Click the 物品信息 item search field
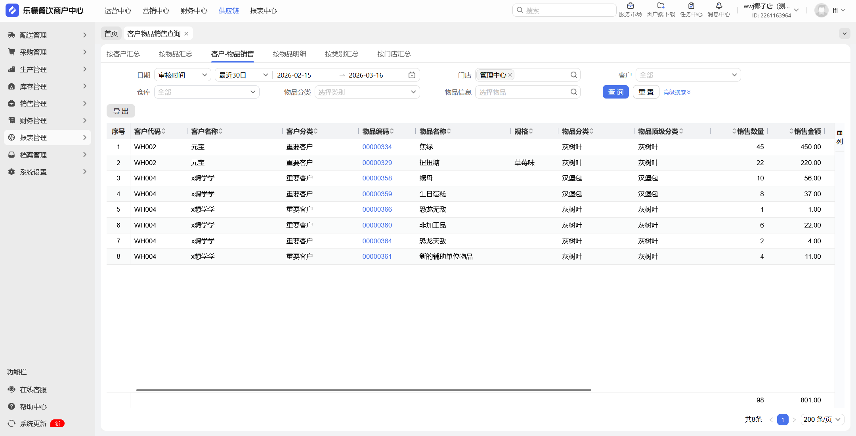 click(523, 92)
